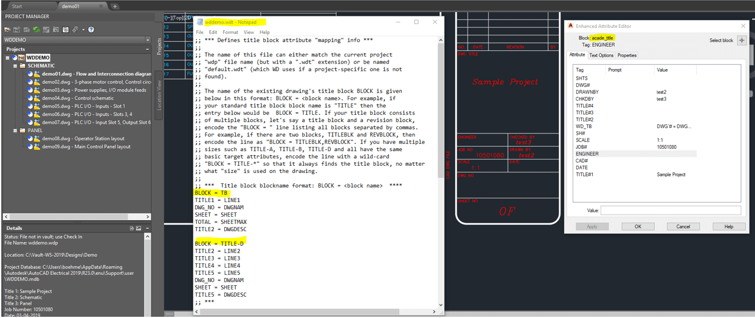
Task: Select the CHKDBY attribute row
Action: pos(635,99)
